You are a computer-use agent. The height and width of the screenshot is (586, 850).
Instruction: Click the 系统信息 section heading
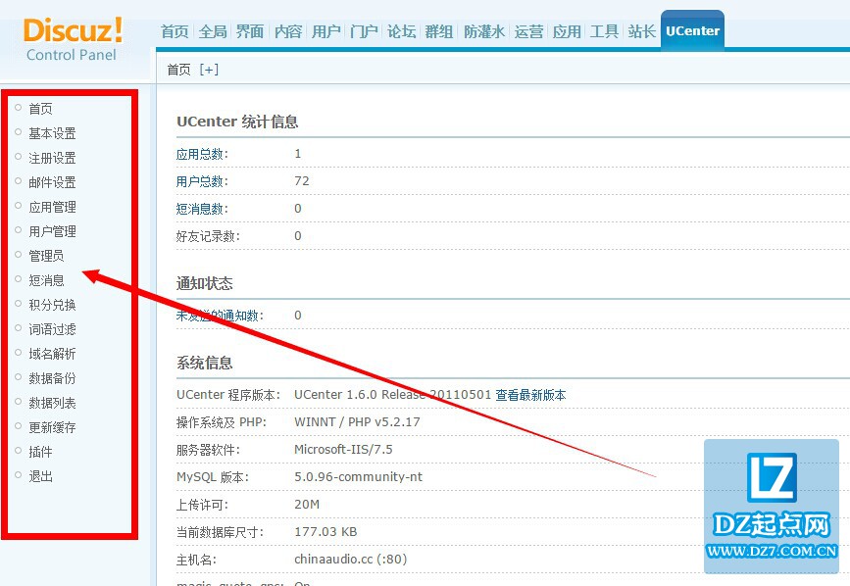pyautogui.click(x=204, y=363)
